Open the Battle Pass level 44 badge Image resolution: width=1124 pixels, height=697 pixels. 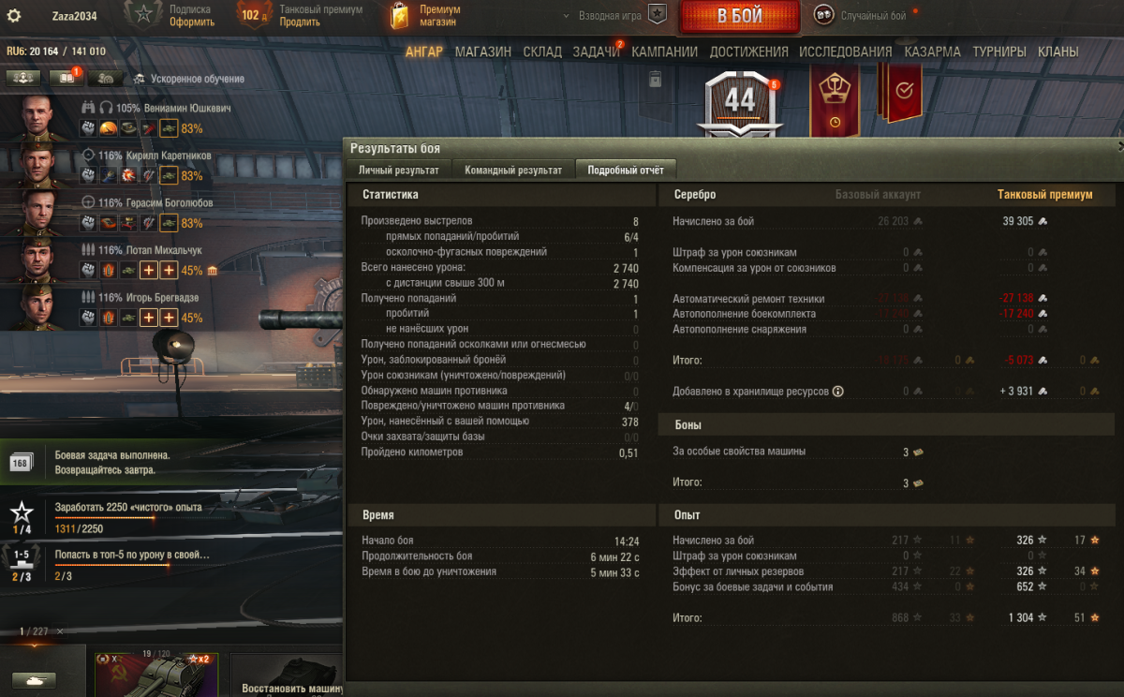740,101
